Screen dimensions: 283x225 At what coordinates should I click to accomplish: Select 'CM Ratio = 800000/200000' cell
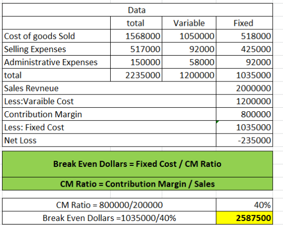click(x=109, y=205)
